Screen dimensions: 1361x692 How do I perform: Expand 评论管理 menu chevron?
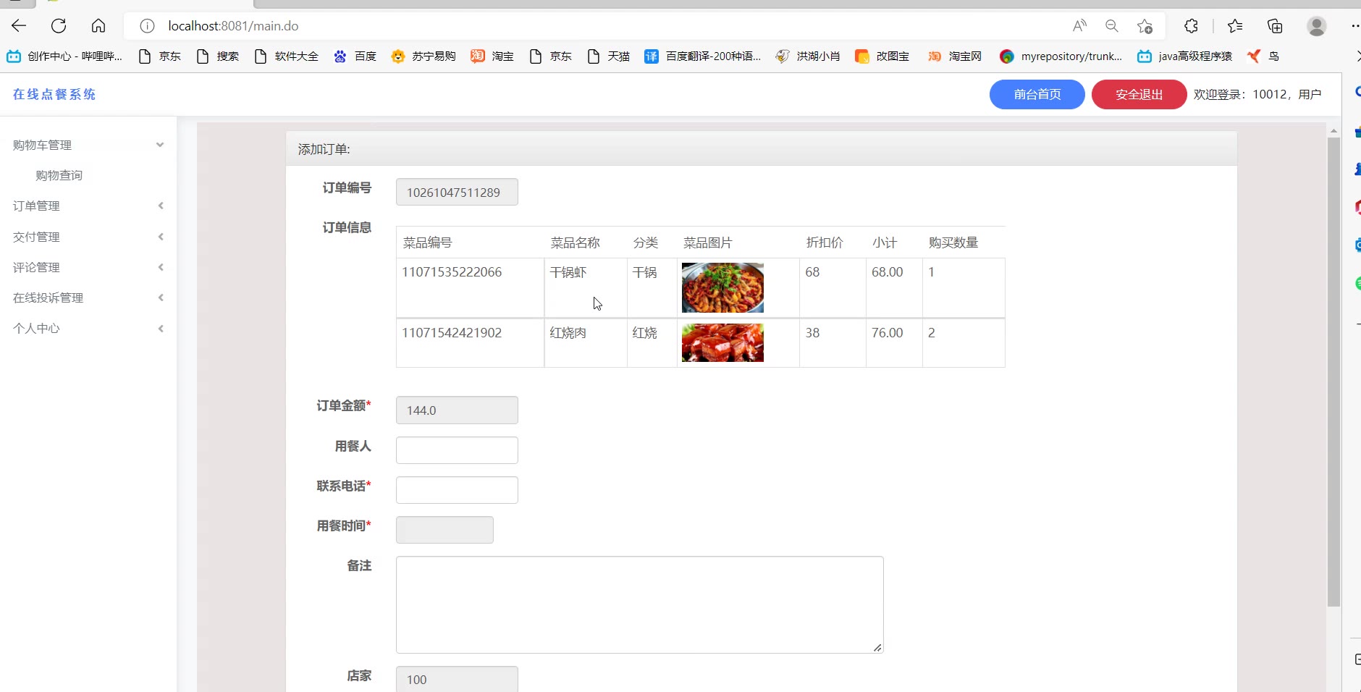(x=161, y=267)
